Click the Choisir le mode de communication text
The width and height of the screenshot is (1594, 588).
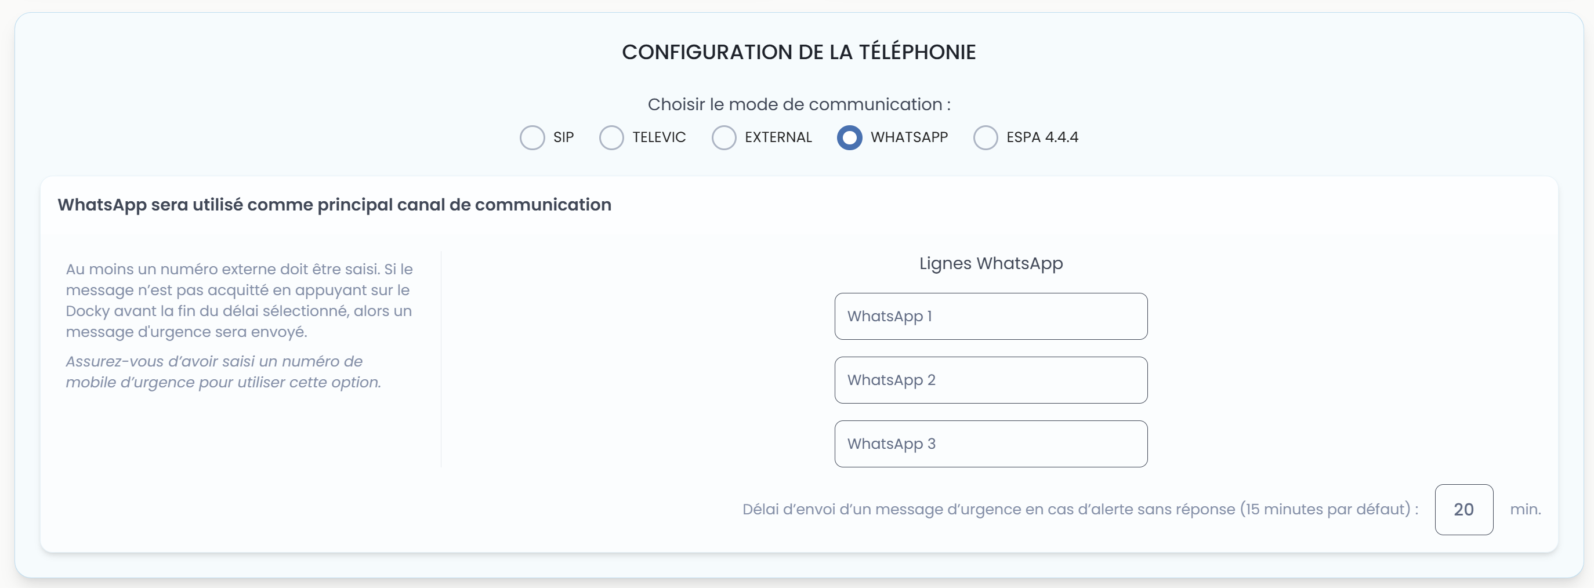coord(798,104)
